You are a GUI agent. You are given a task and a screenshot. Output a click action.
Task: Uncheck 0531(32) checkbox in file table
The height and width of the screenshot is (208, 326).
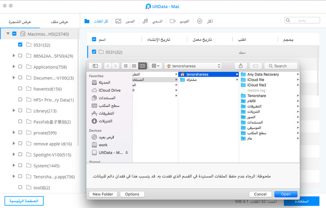94,51
